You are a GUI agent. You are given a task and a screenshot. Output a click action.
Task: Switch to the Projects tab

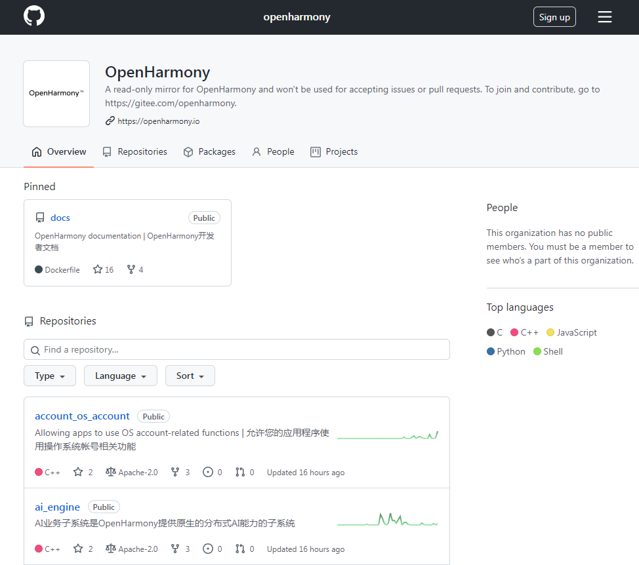pos(334,152)
